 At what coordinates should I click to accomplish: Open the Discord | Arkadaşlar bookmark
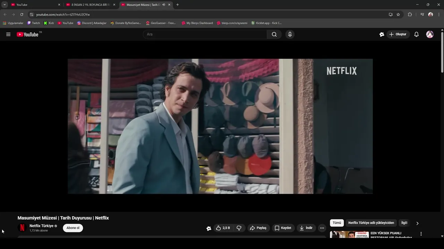92,23
